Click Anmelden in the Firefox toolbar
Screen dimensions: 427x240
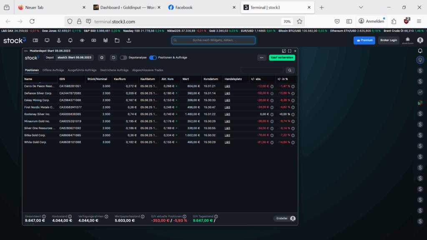point(372,22)
